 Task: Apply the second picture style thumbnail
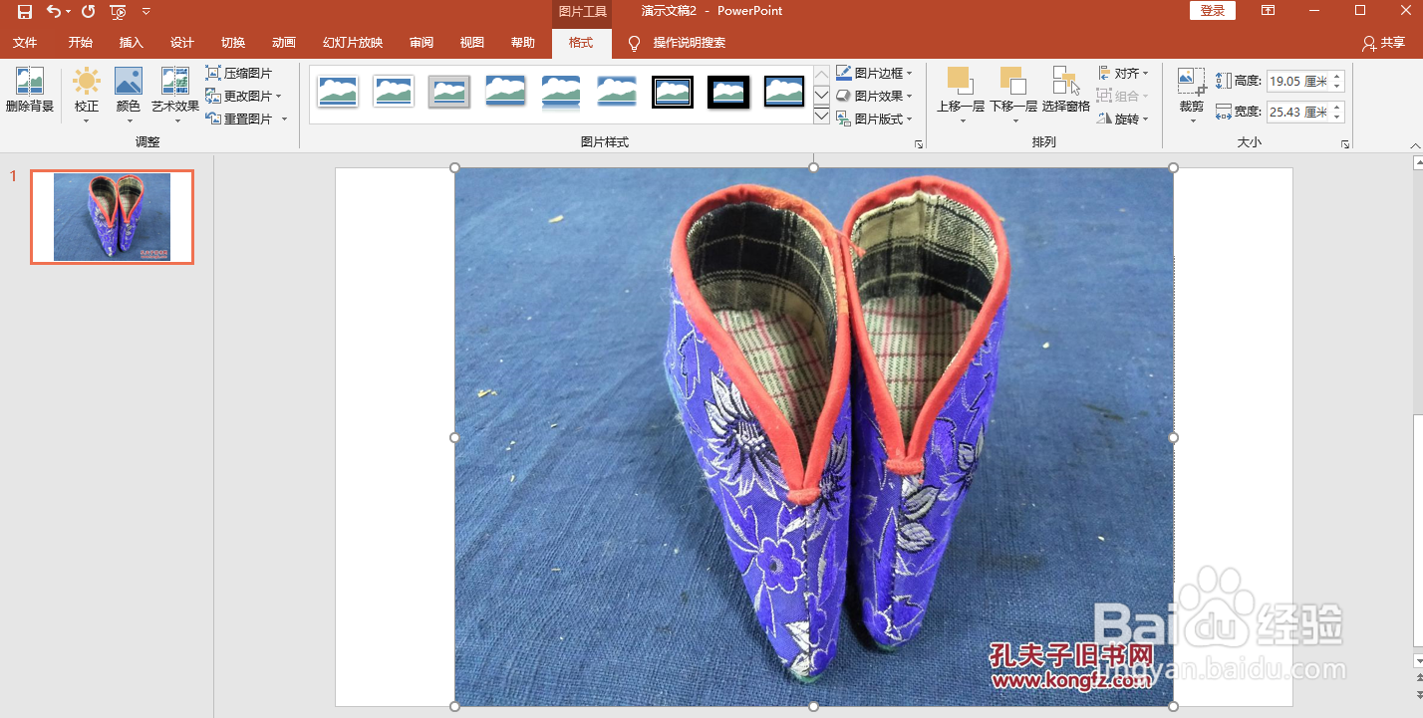click(x=394, y=92)
